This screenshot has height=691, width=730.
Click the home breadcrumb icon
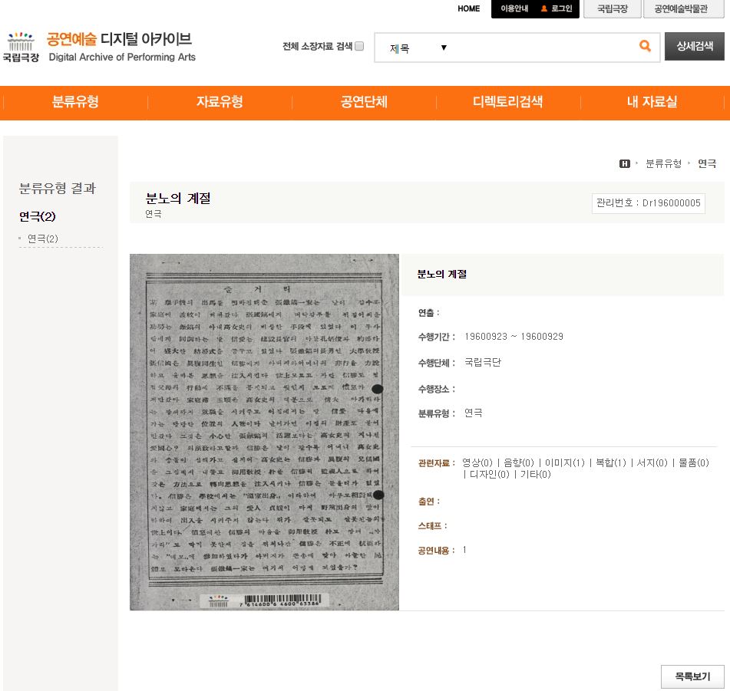pyautogui.click(x=625, y=163)
